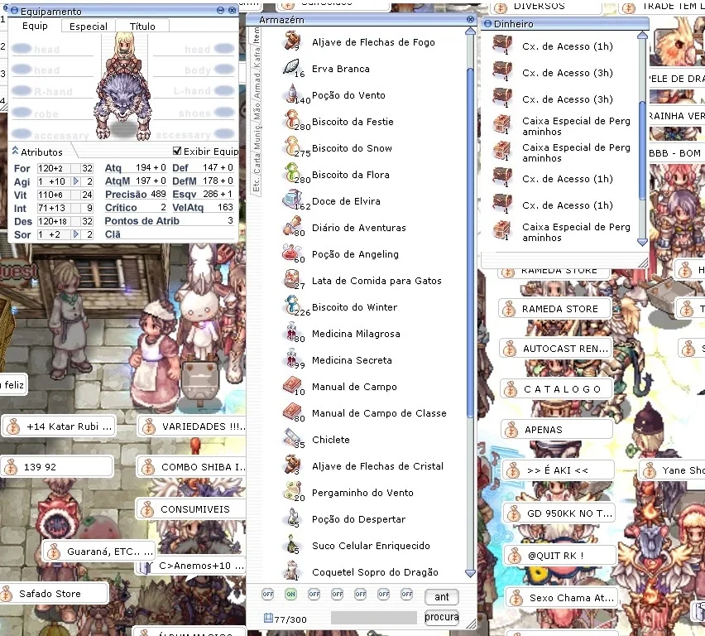Image resolution: width=705 pixels, height=636 pixels.
Task: Select Biscoito do Snow item icon
Action: [292, 147]
